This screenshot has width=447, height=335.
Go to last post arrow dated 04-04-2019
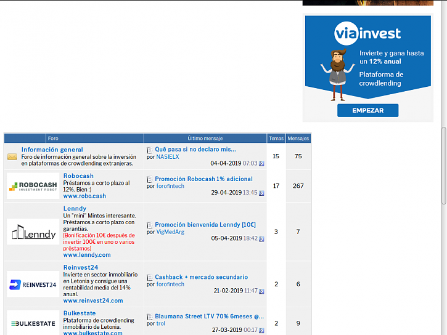pos(261,164)
